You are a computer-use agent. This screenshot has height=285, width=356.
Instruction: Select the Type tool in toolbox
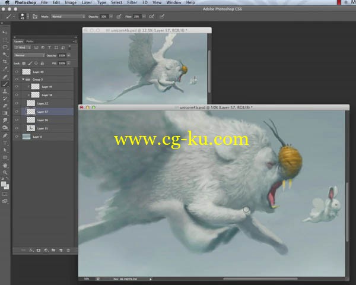5,142
